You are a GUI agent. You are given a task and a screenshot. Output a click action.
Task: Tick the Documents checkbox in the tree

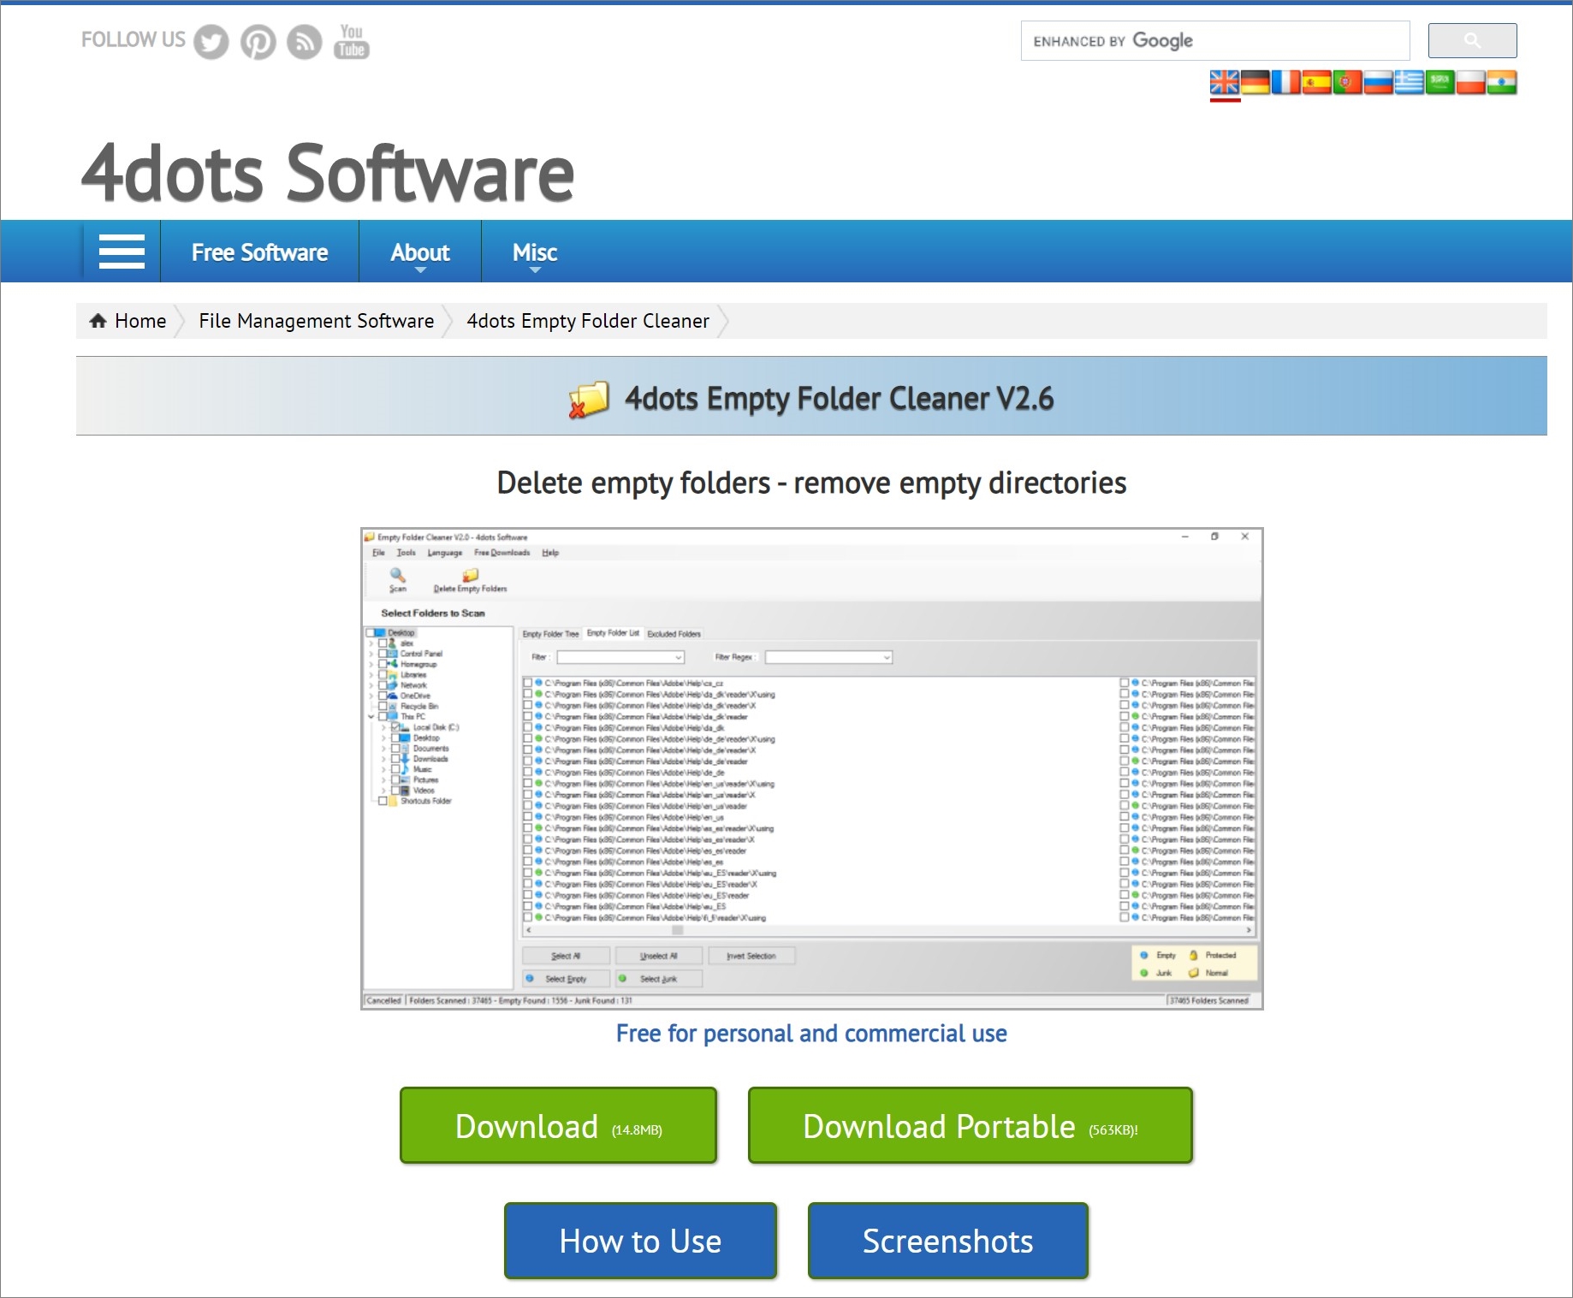click(x=395, y=749)
